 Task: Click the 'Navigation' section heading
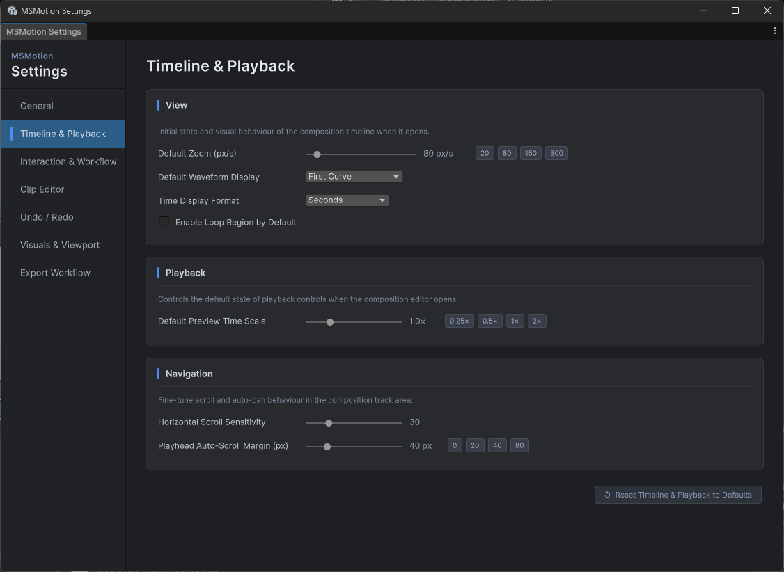coord(189,374)
